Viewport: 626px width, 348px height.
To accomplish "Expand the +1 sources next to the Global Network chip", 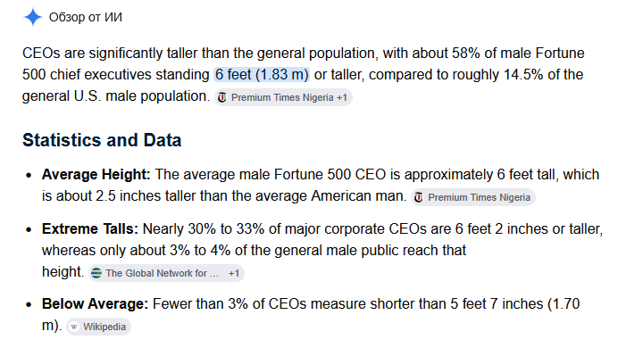I will [x=234, y=273].
